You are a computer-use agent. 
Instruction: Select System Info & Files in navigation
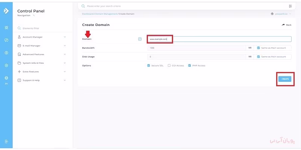41,63
